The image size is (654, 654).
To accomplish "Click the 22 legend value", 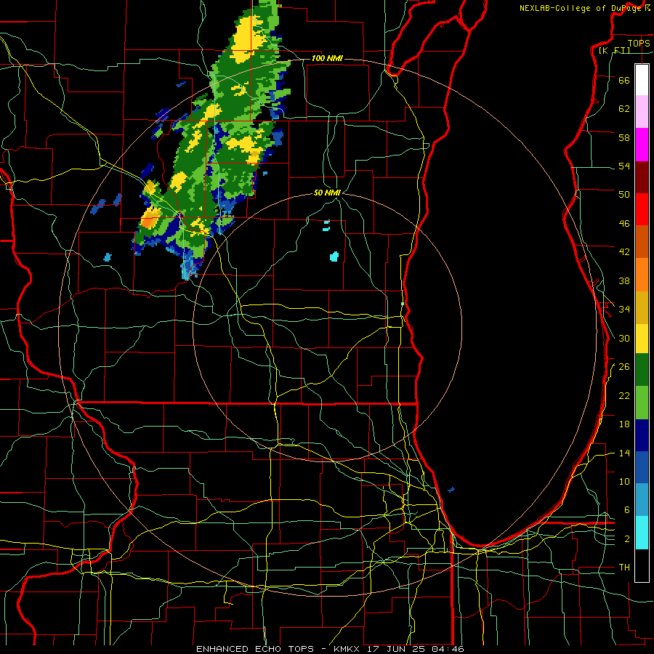I will (x=624, y=395).
